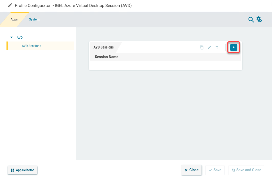Click the Save button
The height and width of the screenshot is (180, 272).
215,170
